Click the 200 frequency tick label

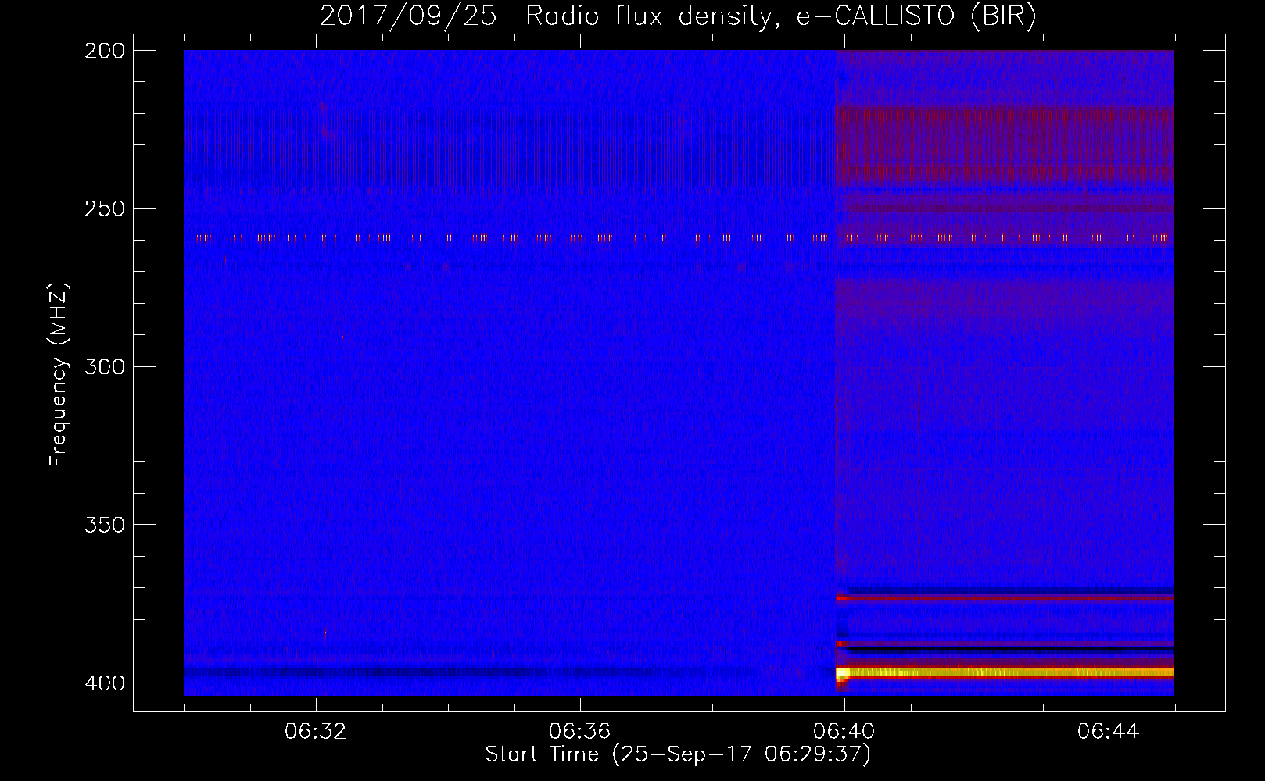104,50
